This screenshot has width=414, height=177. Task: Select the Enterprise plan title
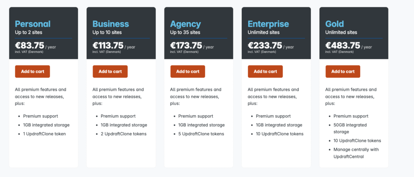pyautogui.click(x=268, y=24)
